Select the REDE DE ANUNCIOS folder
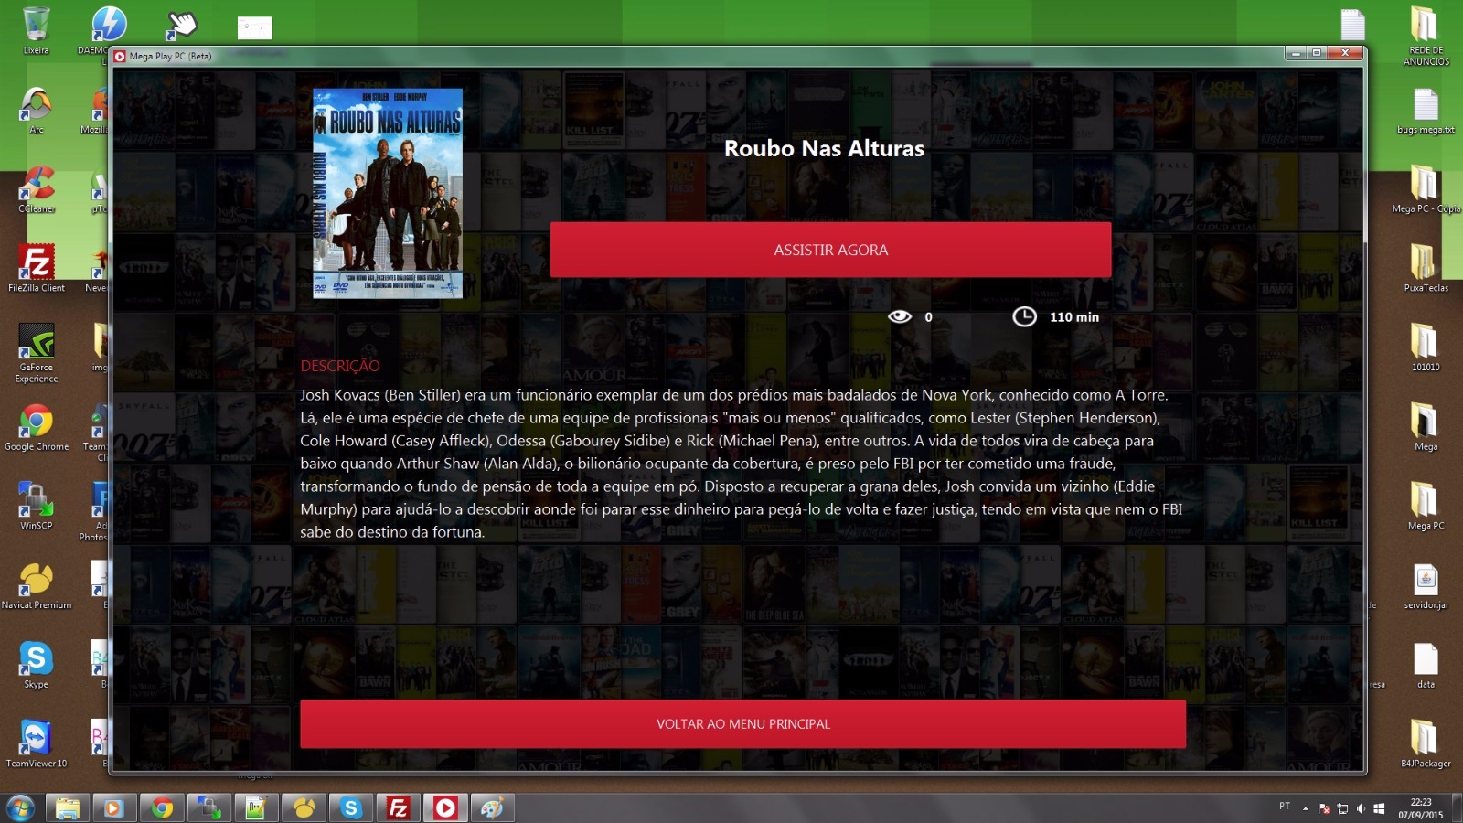1463x823 pixels. click(1426, 37)
